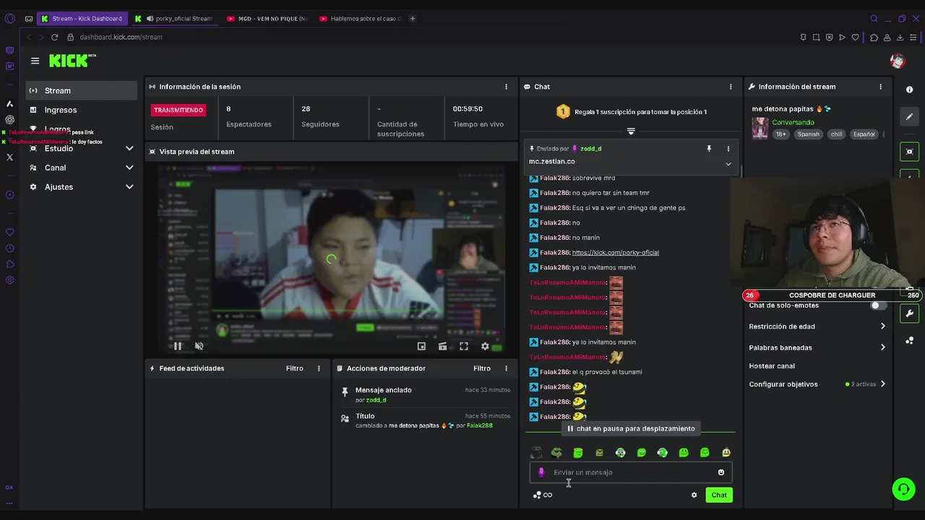Open chat settings gear icon
Image resolution: width=925 pixels, height=520 pixels.
point(694,495)
